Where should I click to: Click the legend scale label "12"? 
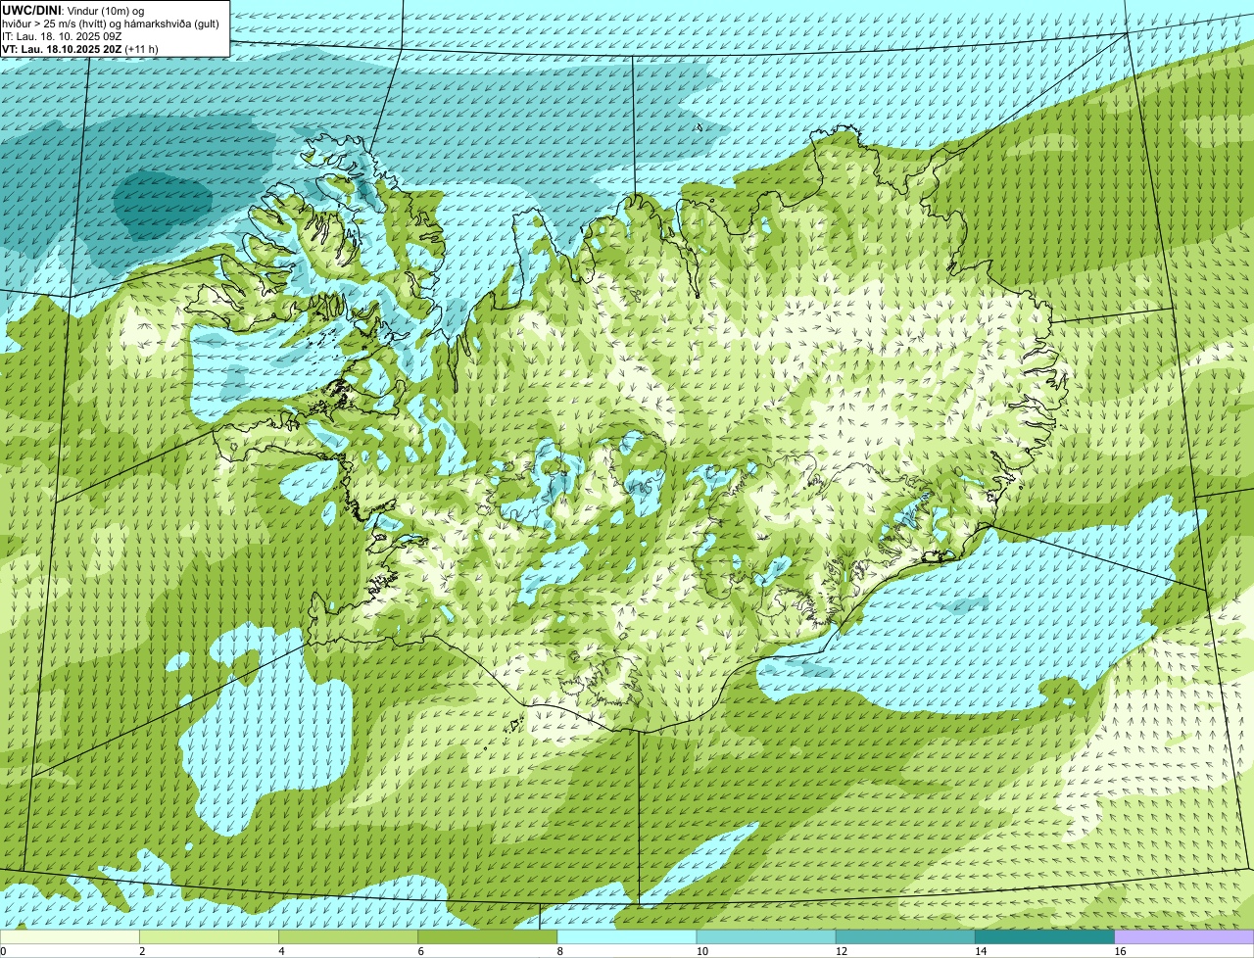click(x=842, y=951)
